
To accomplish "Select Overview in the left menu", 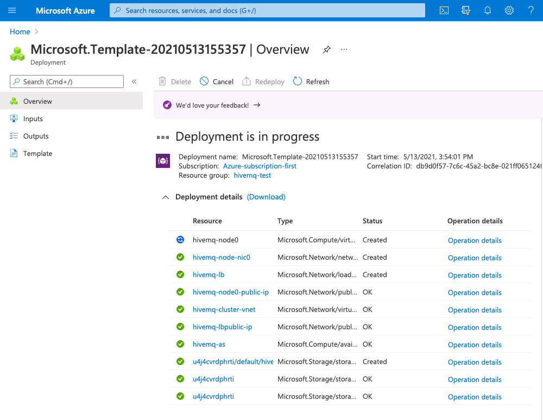I will pos(71,101).
